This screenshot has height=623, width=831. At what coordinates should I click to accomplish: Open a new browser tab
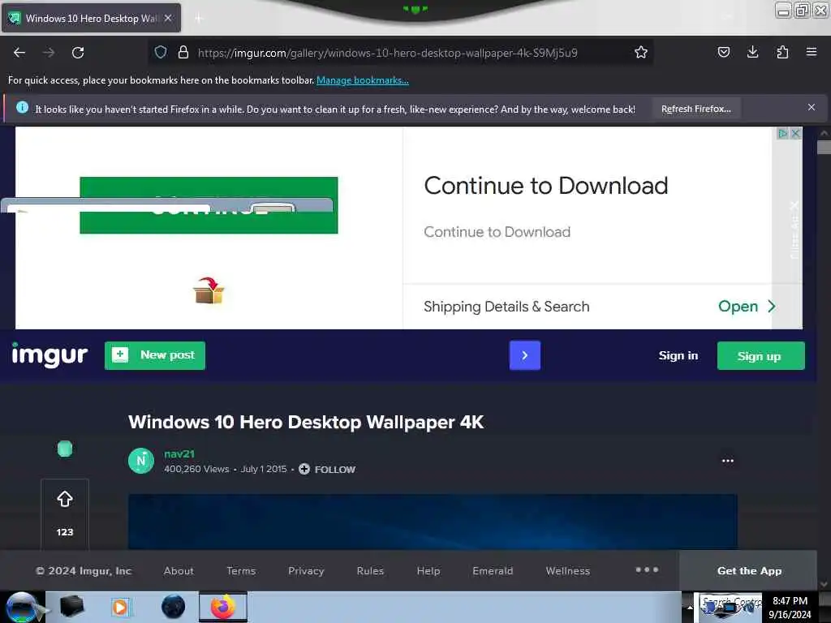(x=199, y=19)
